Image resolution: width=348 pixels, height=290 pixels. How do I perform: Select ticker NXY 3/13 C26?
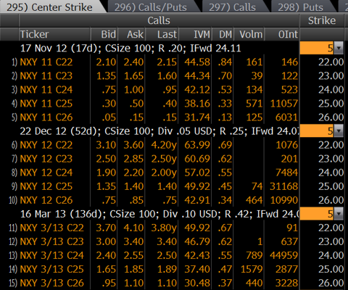click(x=52, y=283)
